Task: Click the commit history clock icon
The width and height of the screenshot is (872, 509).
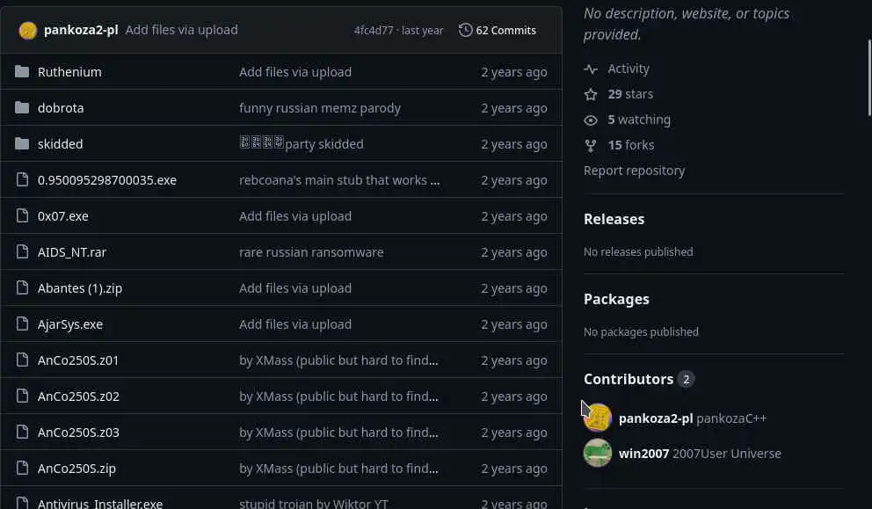Action: click(x=466, y=30)
